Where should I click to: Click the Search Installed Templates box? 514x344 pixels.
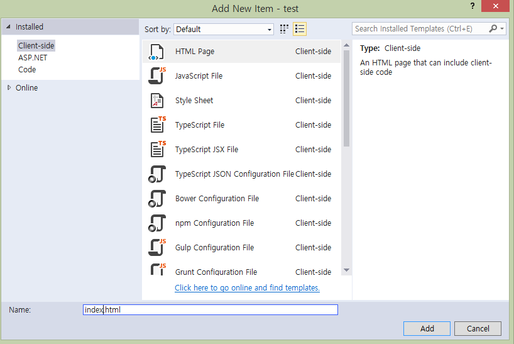click(421, 29)
